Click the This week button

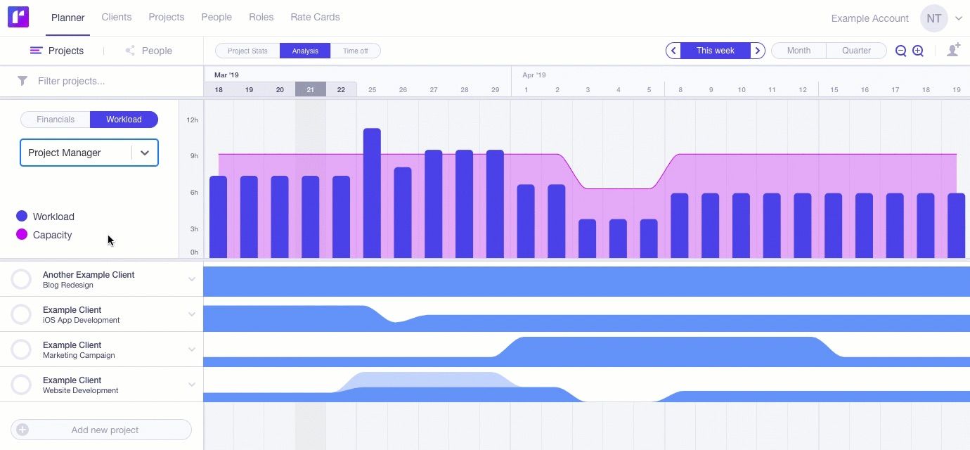[x=715, y=51]
